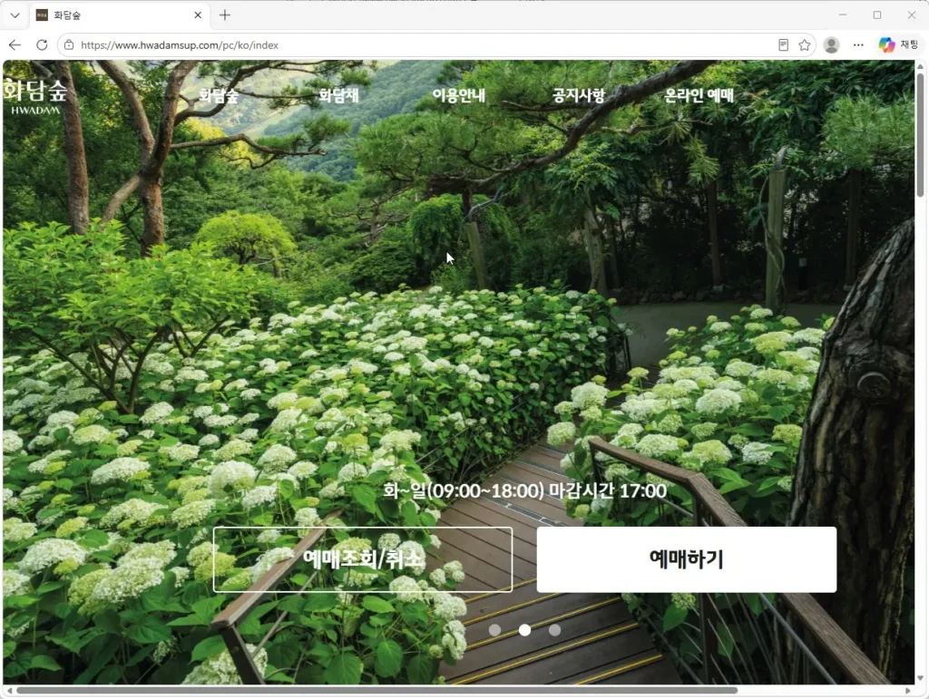Screen dimensions: 929x699
Task: Minimize the browser window
Action: click(x=843, y=15)
